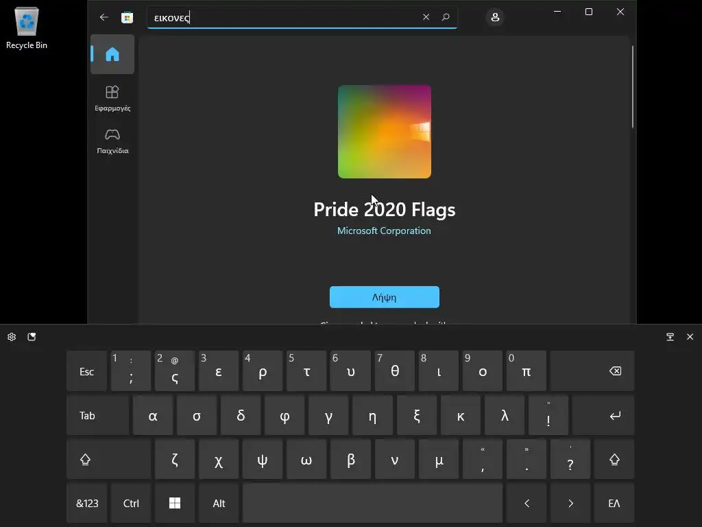
Task: Open the Recycle Bin desktop icon
Action: pos(27,28)
